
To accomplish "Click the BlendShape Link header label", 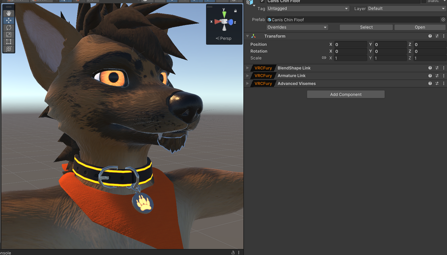I will click(294, 68).
